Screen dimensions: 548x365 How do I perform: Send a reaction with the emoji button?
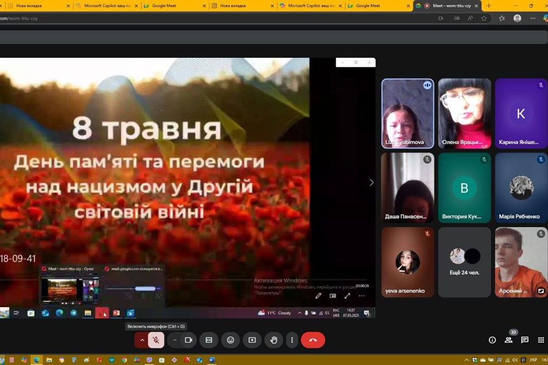click(x=230, y=340)
